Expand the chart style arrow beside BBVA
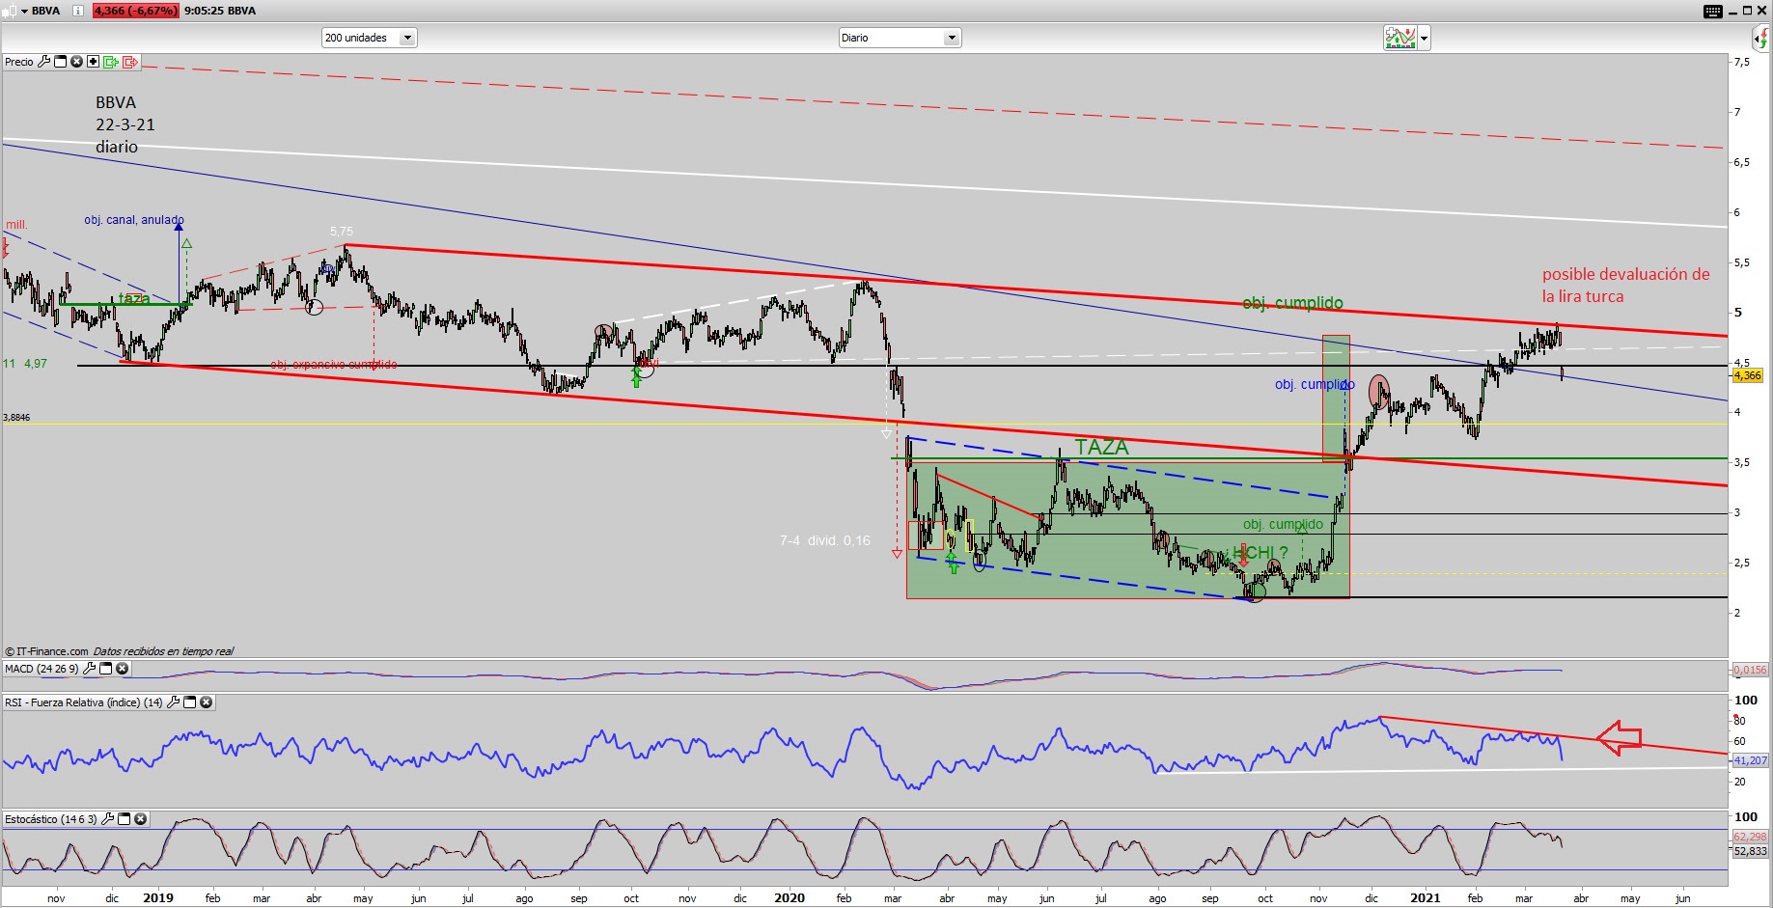Image resolution: width=1773 pixels, height=908 pixels. (24, 12)
